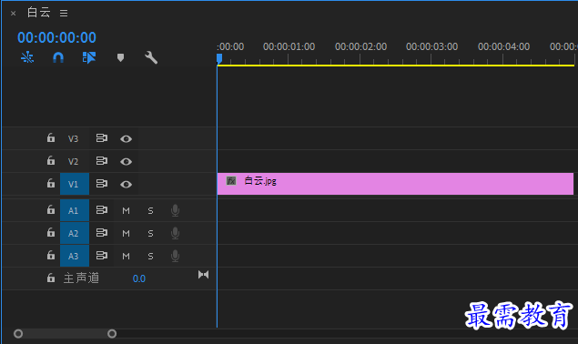Click ruler at 00:00:02:00
This screenshot has width=578, height=344.
click(360, 46)
